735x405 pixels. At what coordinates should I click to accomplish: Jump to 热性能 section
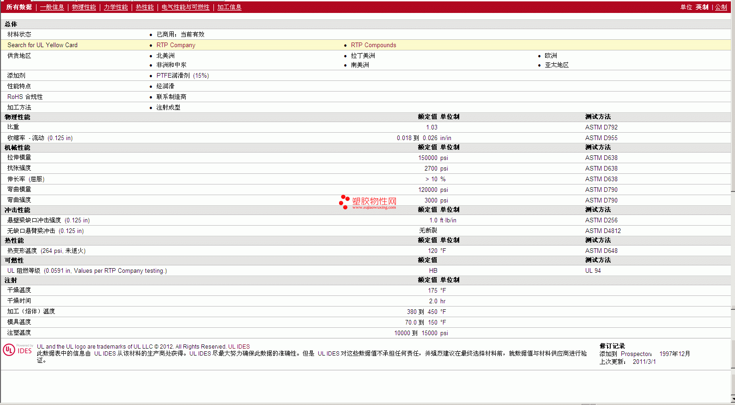click(x=145, y=7)
